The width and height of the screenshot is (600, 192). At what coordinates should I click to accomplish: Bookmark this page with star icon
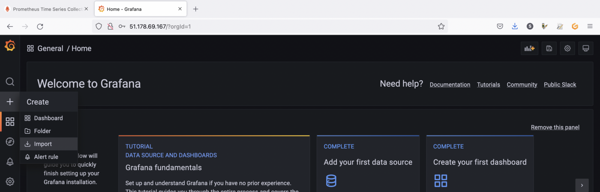(x=441, y=27)
